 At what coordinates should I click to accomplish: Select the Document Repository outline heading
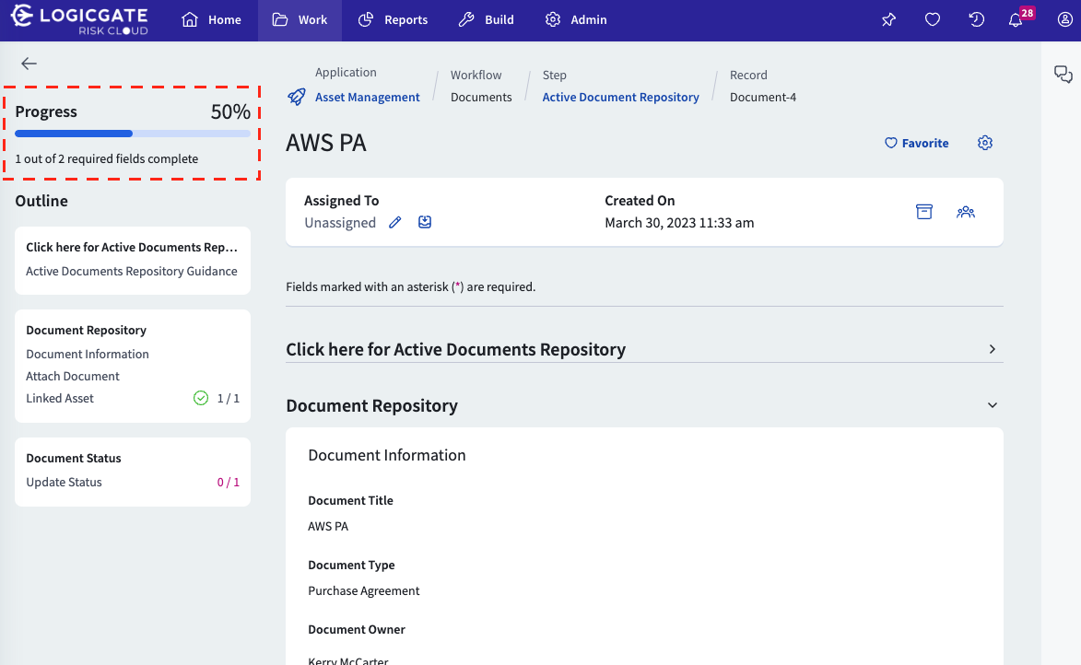pyautogui.click(x=87, y=330)
